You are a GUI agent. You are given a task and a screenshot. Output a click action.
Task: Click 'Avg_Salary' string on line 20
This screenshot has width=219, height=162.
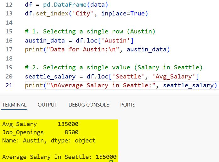pyautogui.click(x=174, y=77)
